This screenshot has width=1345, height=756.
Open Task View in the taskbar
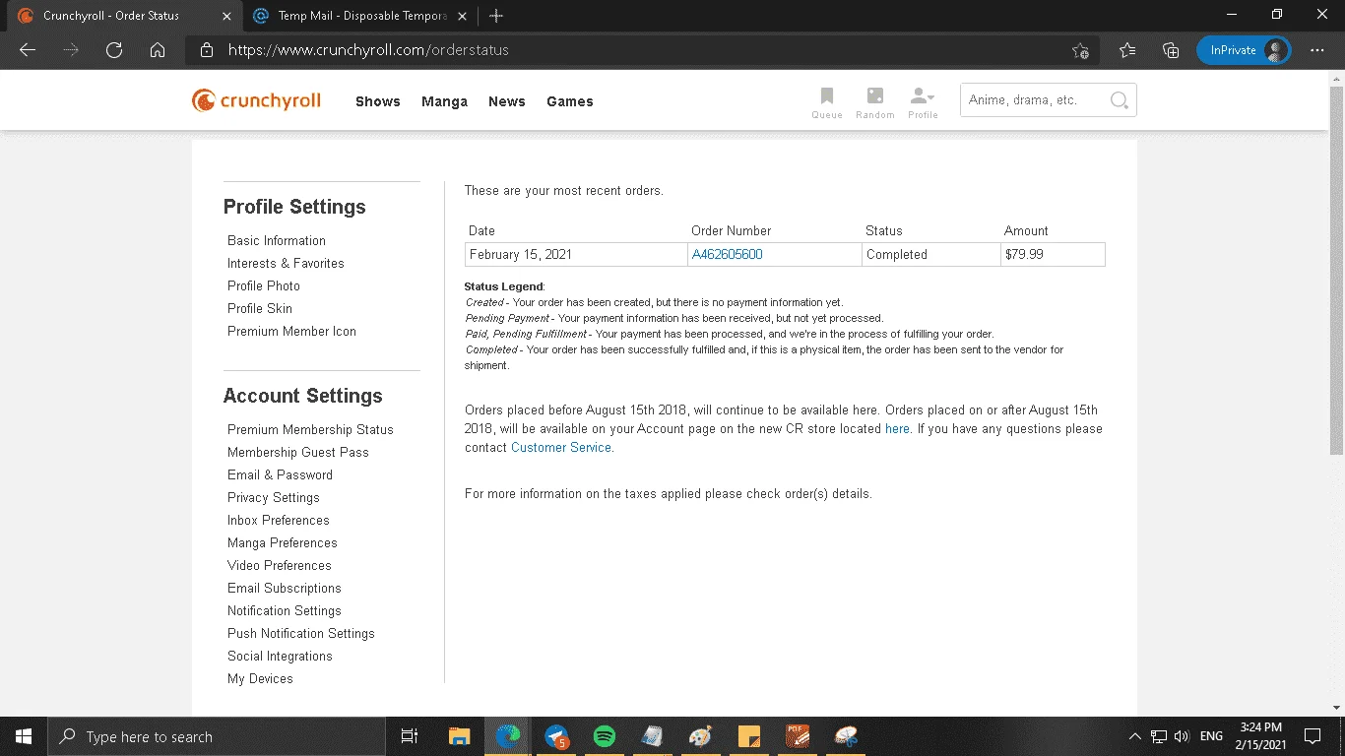click(410, 736)
